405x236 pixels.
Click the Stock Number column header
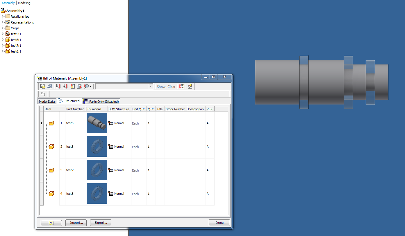[176, 109]
